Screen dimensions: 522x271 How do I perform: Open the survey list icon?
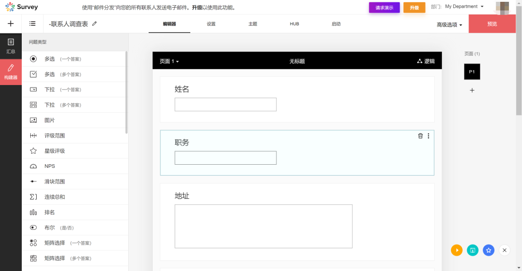point(32,24)
